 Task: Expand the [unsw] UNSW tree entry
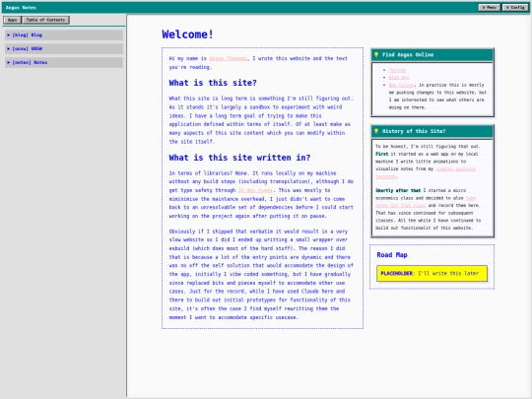coord(64,49)
